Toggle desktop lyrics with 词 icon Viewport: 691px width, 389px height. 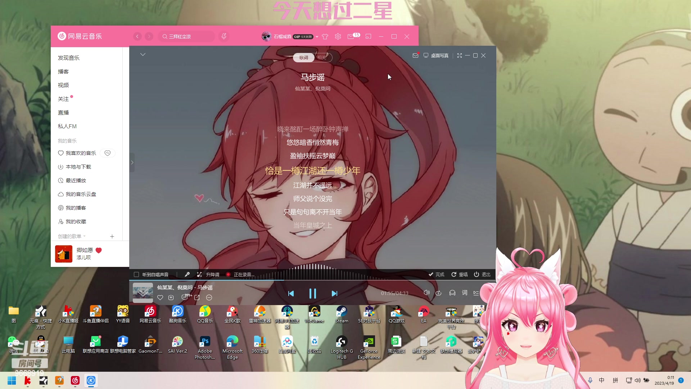(x=465, y=293)
